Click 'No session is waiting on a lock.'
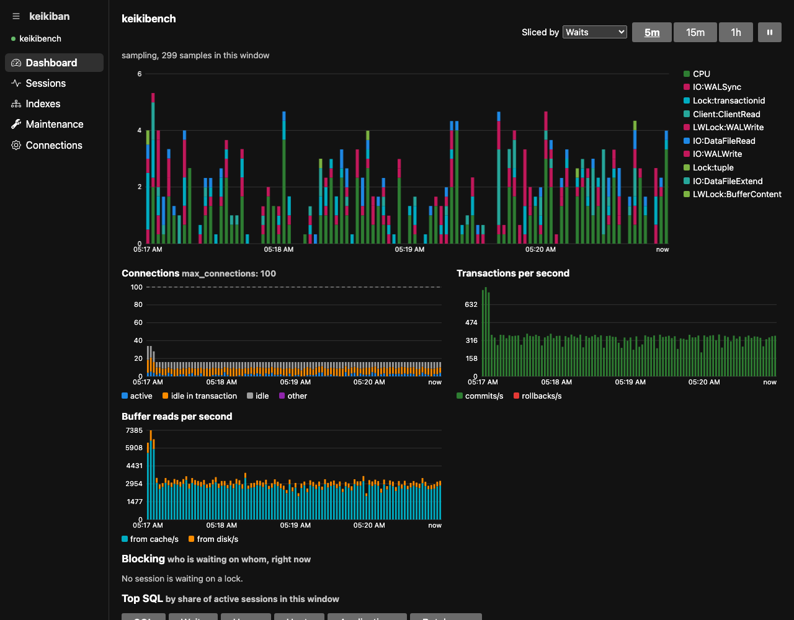794x620 pixels. [x=182, y=578]
